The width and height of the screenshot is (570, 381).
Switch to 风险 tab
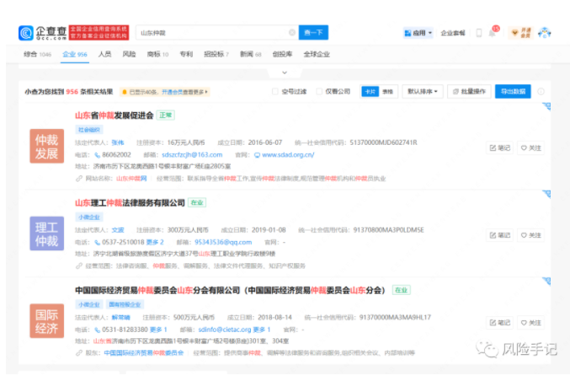(129, 54)
